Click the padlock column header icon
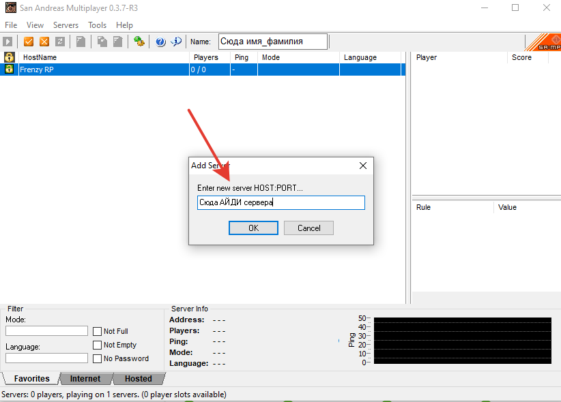 [10, 57]
